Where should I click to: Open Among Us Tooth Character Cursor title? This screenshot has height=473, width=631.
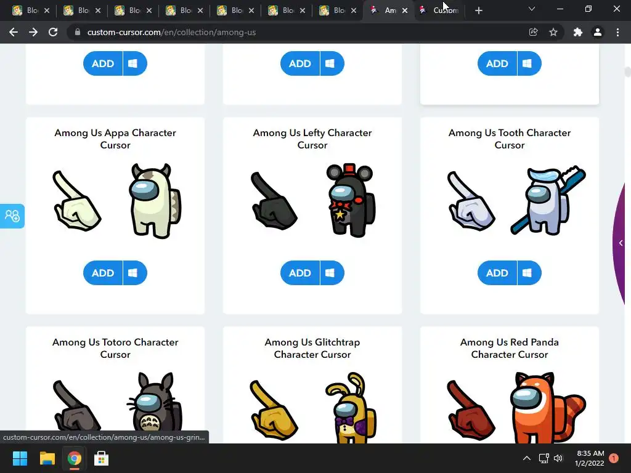(x=510, y=139)
